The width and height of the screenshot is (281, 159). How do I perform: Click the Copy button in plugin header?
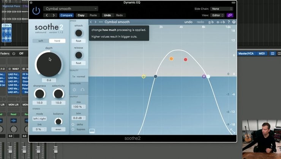tap(81, 16)
